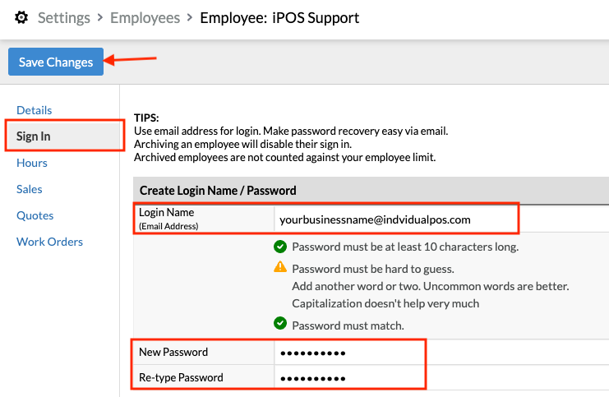609x397 pixels.
Task: Go to Work Orders section
Action: 49,242
